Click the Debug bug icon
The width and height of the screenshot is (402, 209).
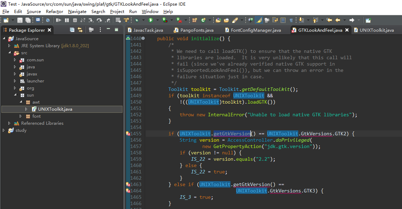(x=137, y=20)
